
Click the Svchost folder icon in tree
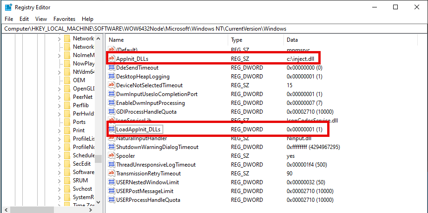coord(67,189)
